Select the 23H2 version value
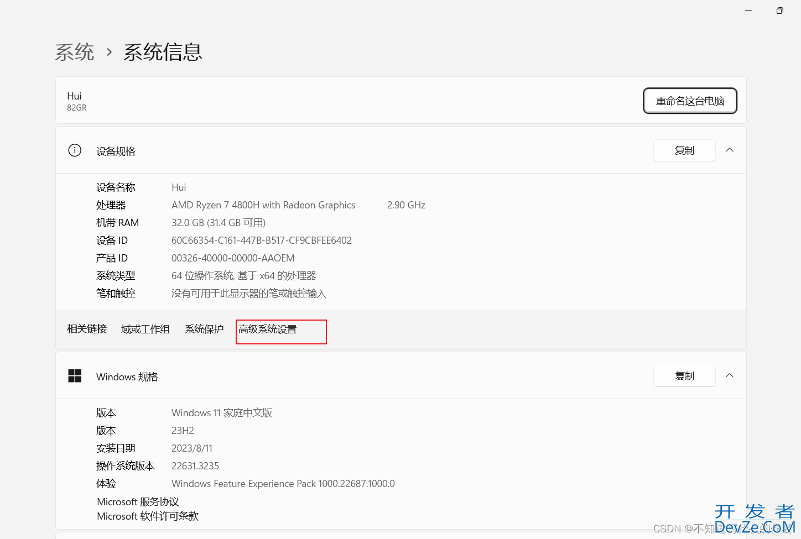Screen dimensions: 801x539 (x=183, y=431)
